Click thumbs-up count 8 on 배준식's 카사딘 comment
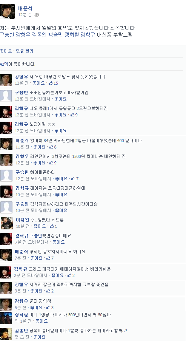The width and height of the screenshot is (186, 345). [x=53, y=147]
